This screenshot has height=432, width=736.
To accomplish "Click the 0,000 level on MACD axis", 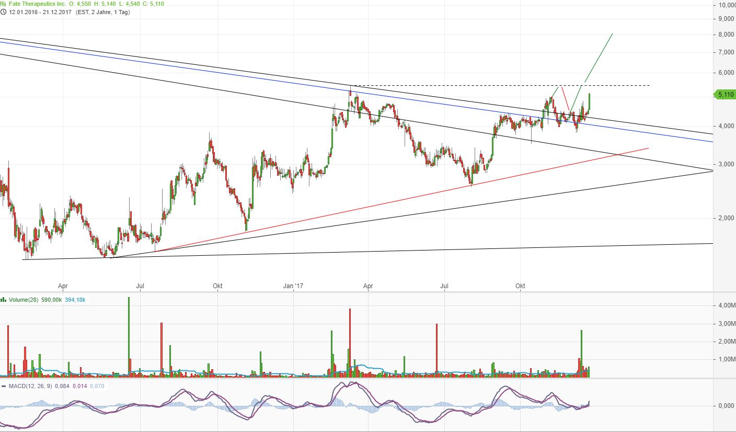I will tap(724, 406).
